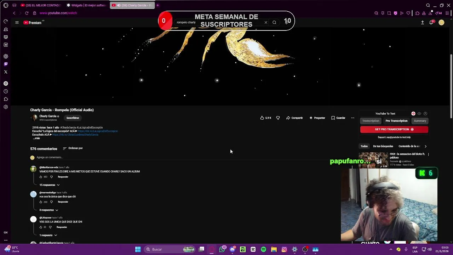Show more filter chips with right chevron
Image resolution: width=453 pixels, height=255 pixels.
pyautogui.click(x=425, y=146)
